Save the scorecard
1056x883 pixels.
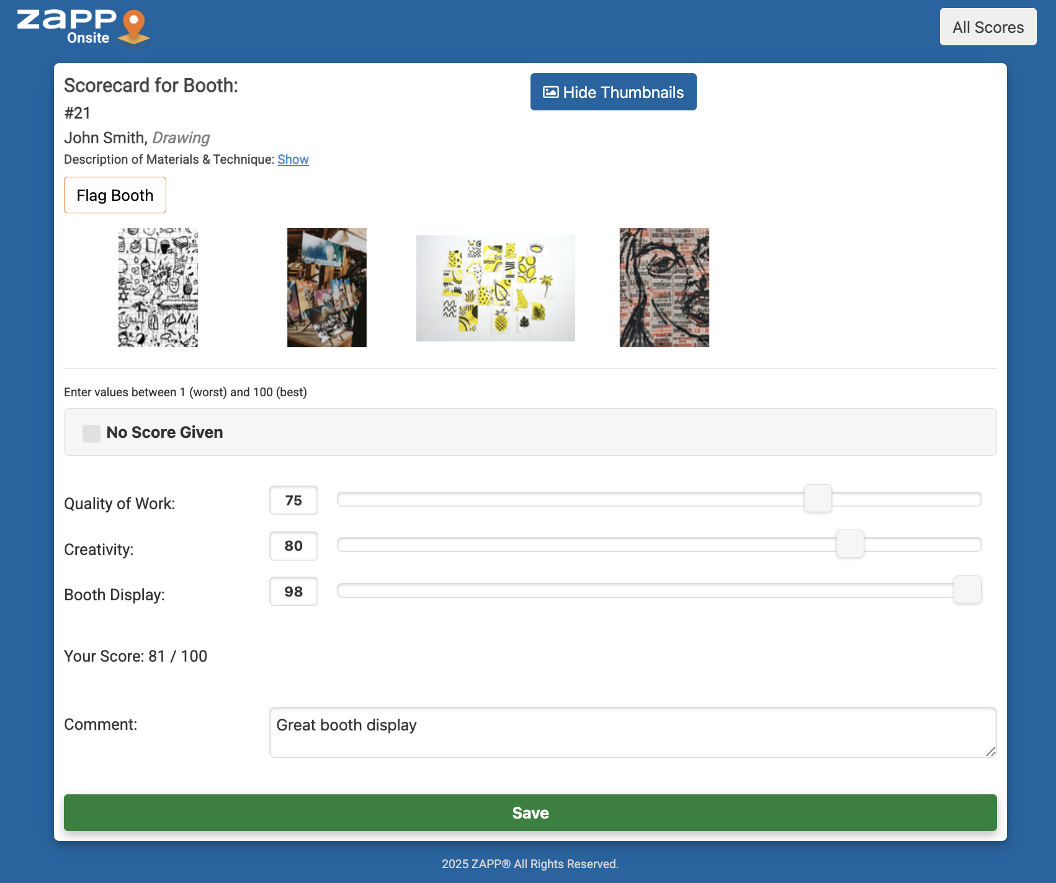530,812
